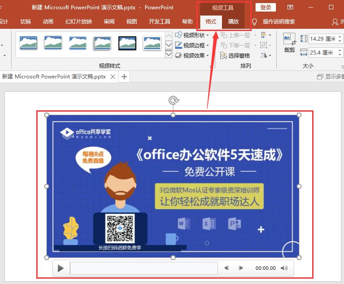344x284 pixels.
Task: Click the 视频形状 shape icon
Action: 178,35
